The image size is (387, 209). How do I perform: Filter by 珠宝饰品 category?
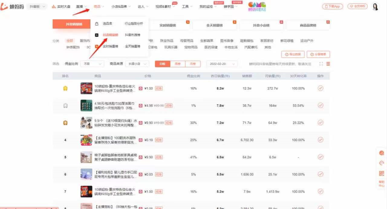[x=167, y=41]
